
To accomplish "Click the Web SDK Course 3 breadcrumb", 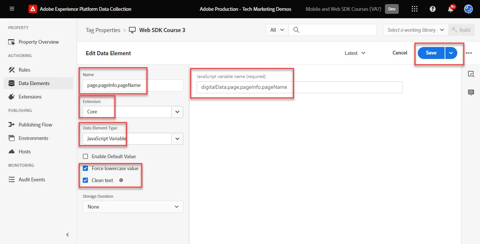I will tap(162, 30).
